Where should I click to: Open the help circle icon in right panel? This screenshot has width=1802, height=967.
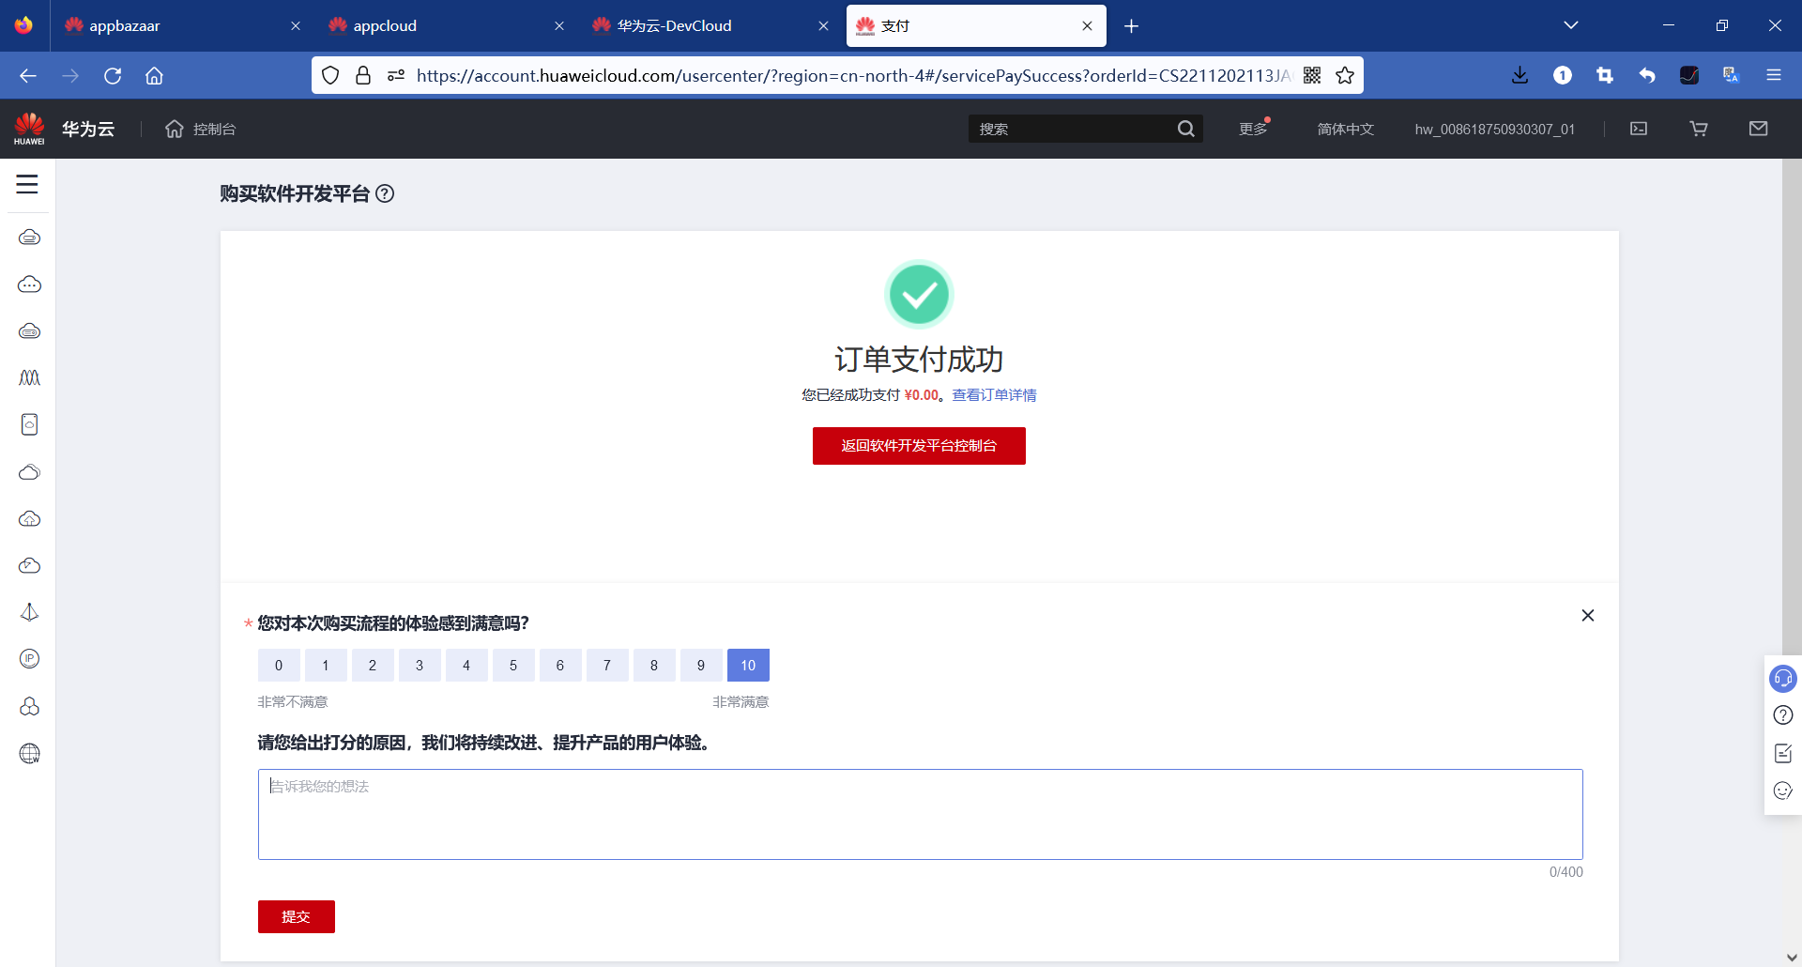tap(1782, 715)
